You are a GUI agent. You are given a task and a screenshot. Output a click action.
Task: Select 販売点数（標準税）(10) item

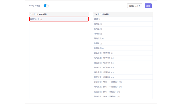click(123, 58)
